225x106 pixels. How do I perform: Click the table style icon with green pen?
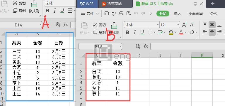point(160,32)
